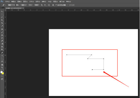Open the pen mode dropdown (路径)
The width and height of the screenshot is (140, 98).
(x=11, y=5)
